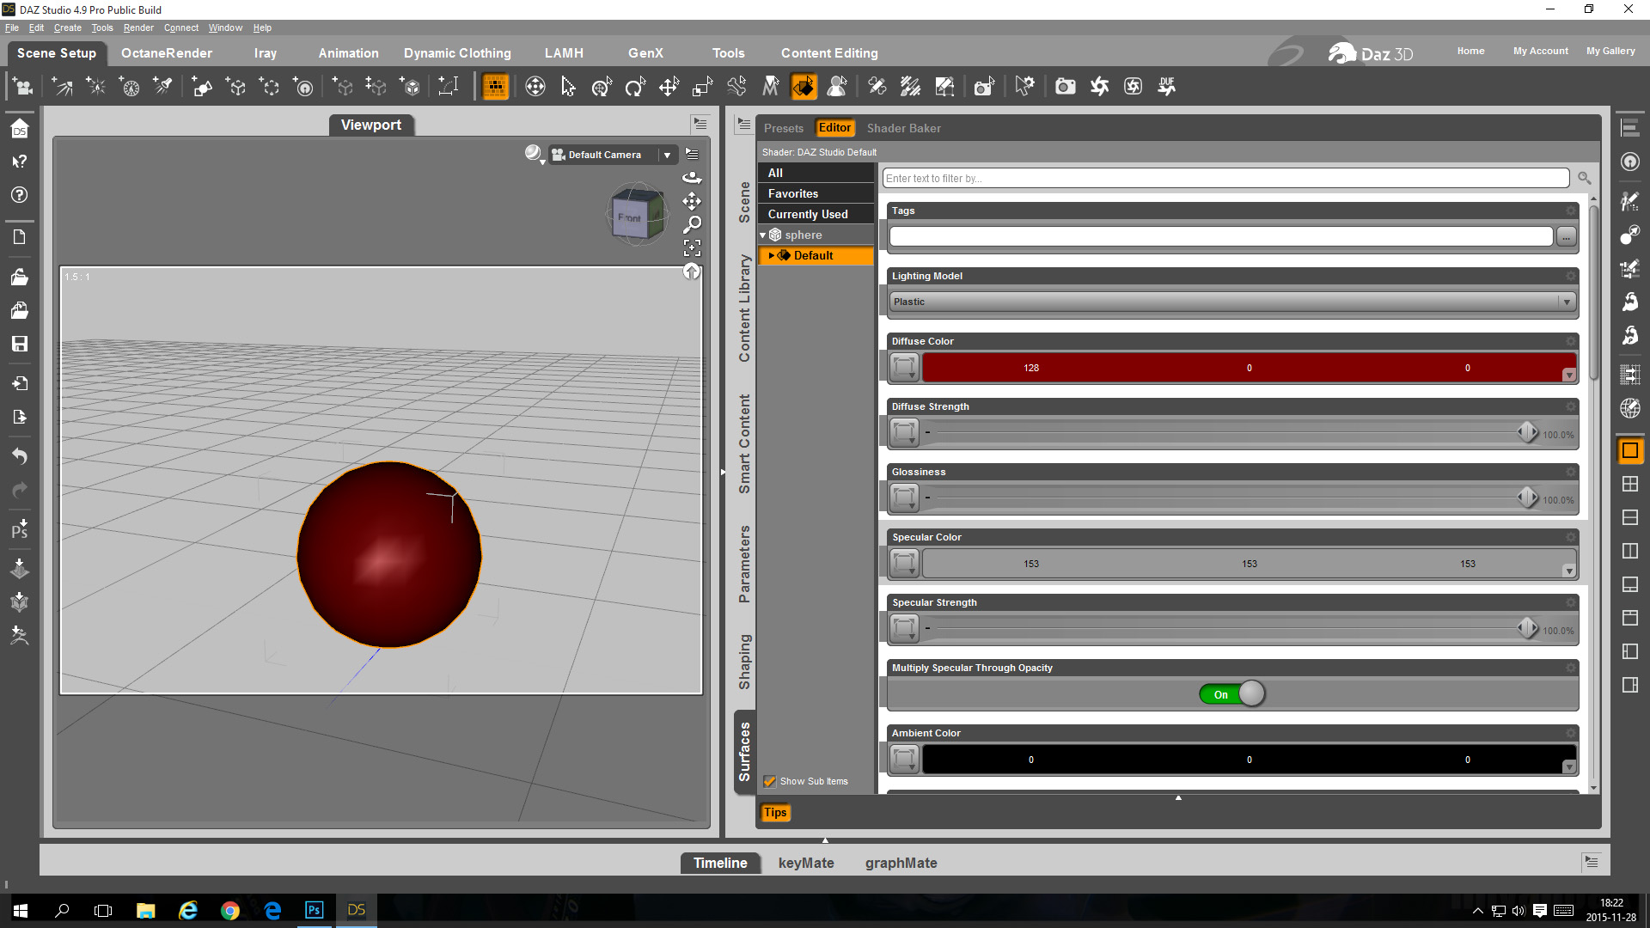This screenshot has height=928, width=1650.
Task: Click the Tips button
Action: [774, 812]
